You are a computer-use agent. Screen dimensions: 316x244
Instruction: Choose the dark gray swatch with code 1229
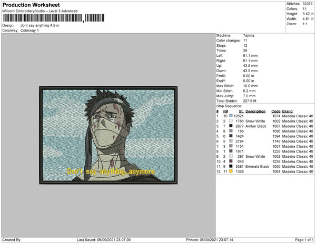[231, 151]
